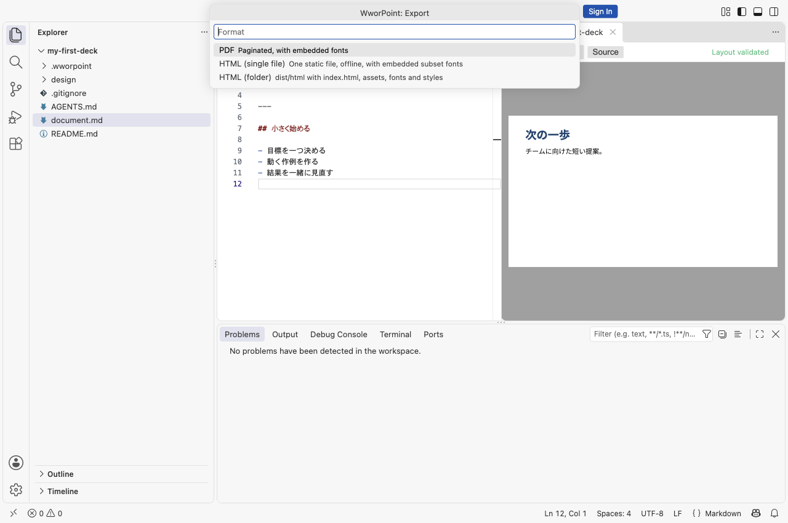Click the Sign In button
The height and width of the screenshot is (523, 788).
pyautogui.click(x=600, y=12)
